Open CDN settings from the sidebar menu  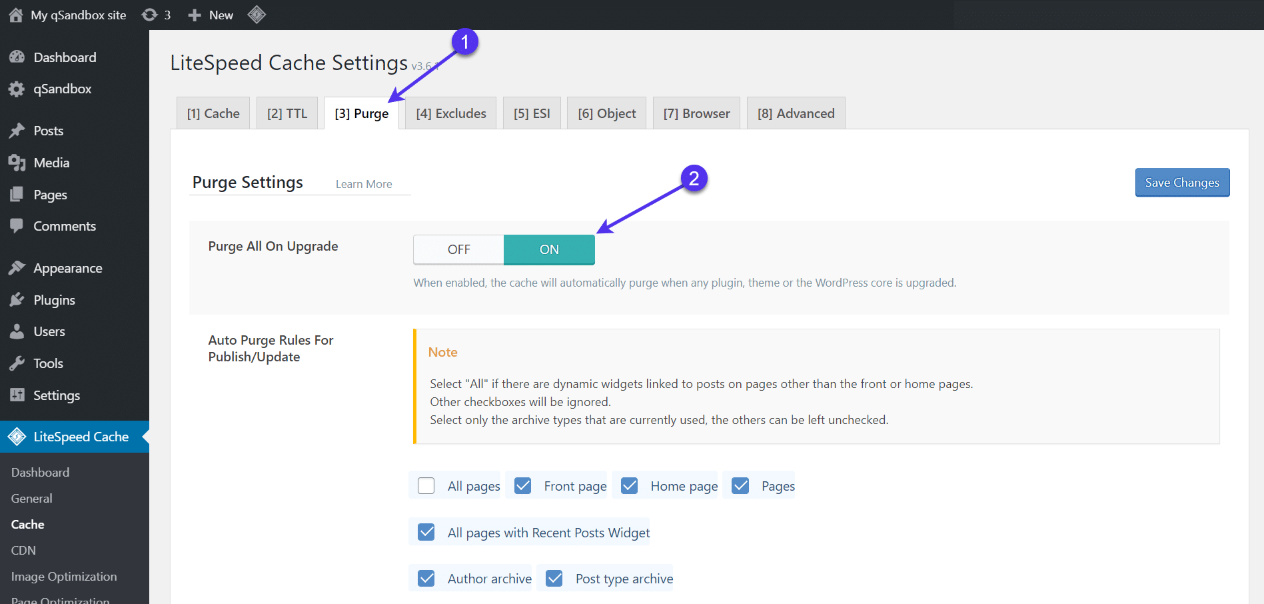pos(23,550)
